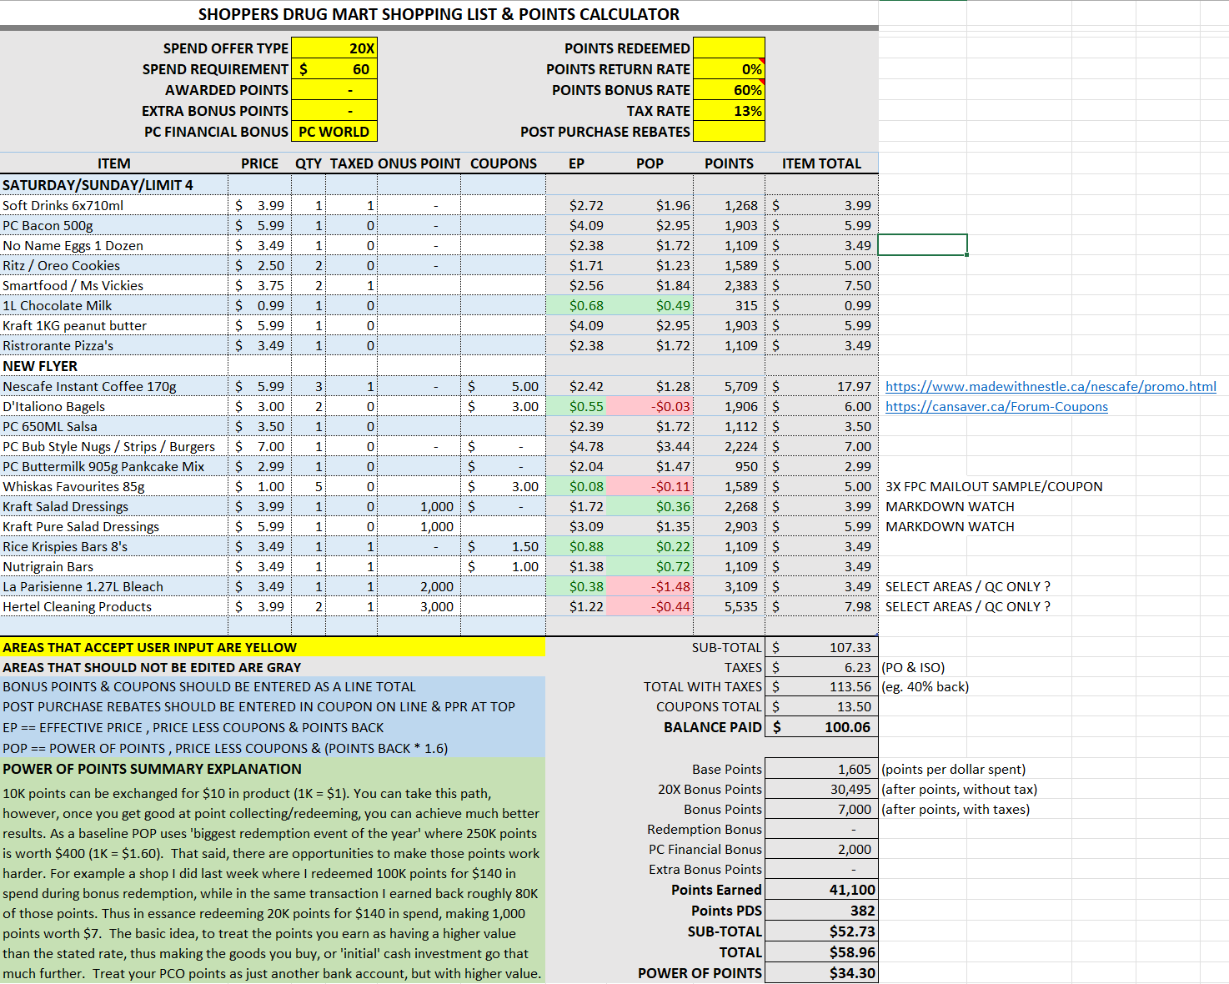This screenshot has height=984, width=1229.
Task: Click the Extra Bonus Points yellow cell
Action: click(334, 111)
